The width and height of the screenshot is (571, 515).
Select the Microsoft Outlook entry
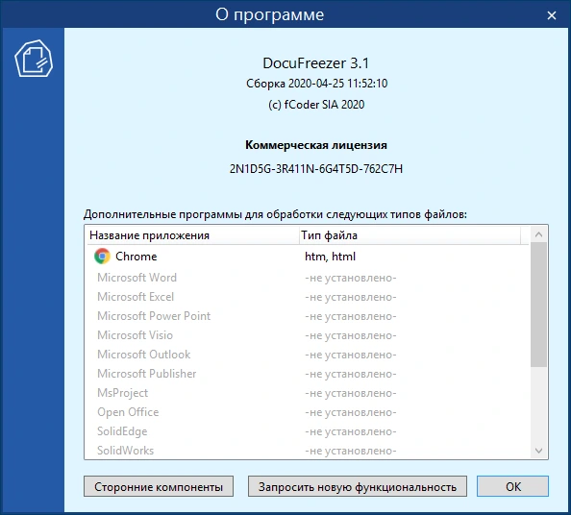[x=308, y=355]
